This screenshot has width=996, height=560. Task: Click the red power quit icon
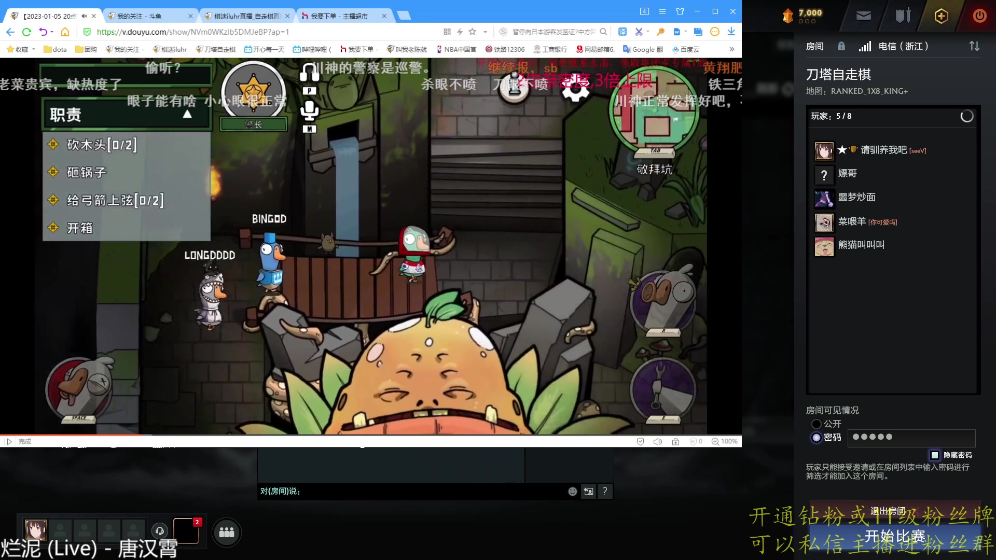(979, 16)
